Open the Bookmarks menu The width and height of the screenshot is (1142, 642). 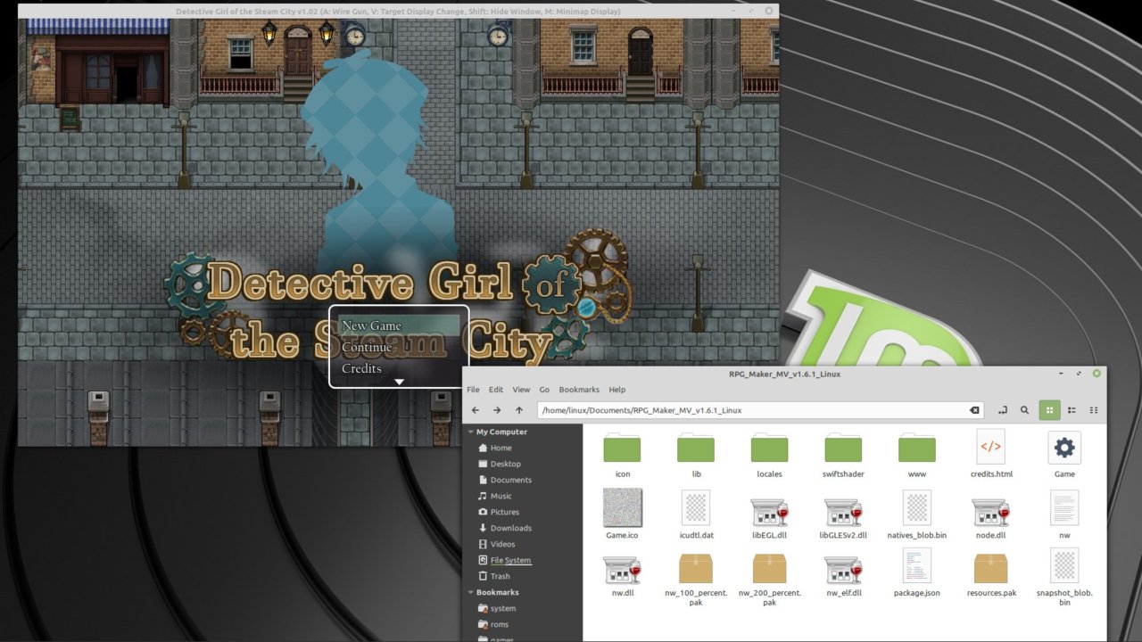coord(579,390)
